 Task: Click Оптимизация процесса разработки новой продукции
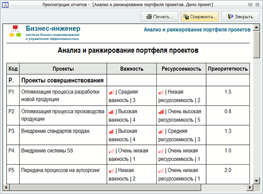(60, 96)
